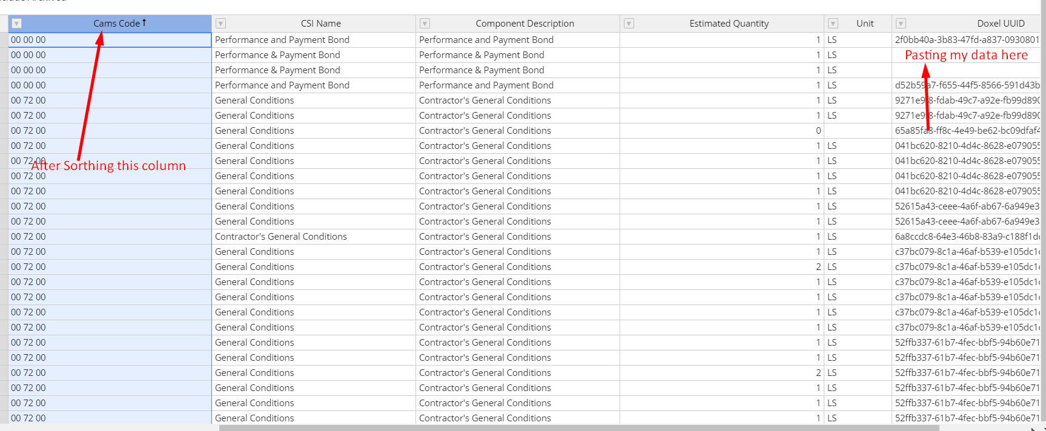
Task: Open the CSI Name column filter
Action: (x=221, y=24)
